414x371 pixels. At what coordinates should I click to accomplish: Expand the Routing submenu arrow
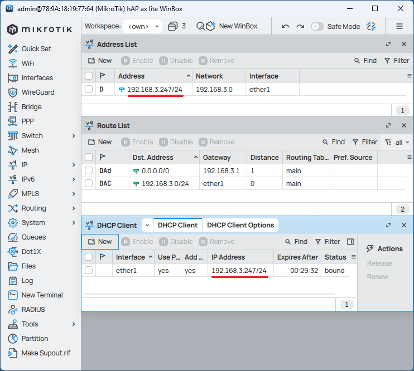coord(74,208)
